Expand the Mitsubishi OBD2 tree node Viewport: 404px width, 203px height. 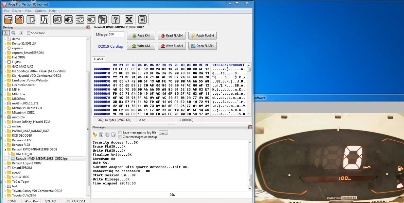(x=5, y=112)
